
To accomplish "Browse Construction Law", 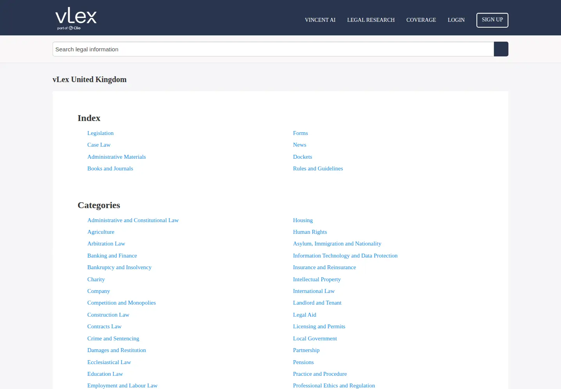I will click(108, 315).
